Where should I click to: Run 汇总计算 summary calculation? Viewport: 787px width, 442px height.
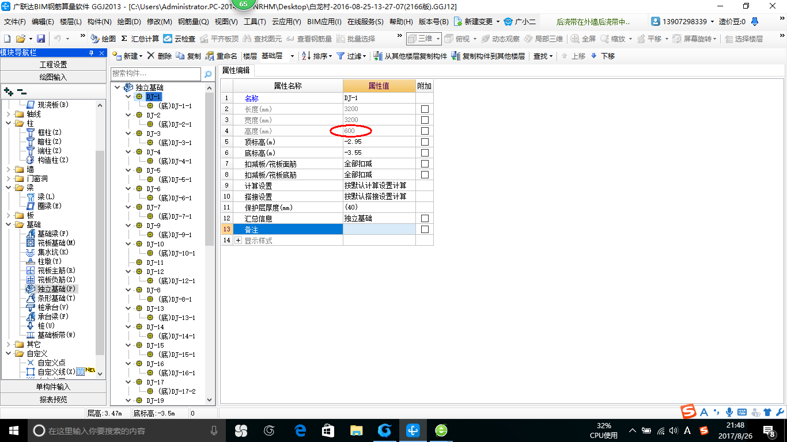click(x=140, y=39)
